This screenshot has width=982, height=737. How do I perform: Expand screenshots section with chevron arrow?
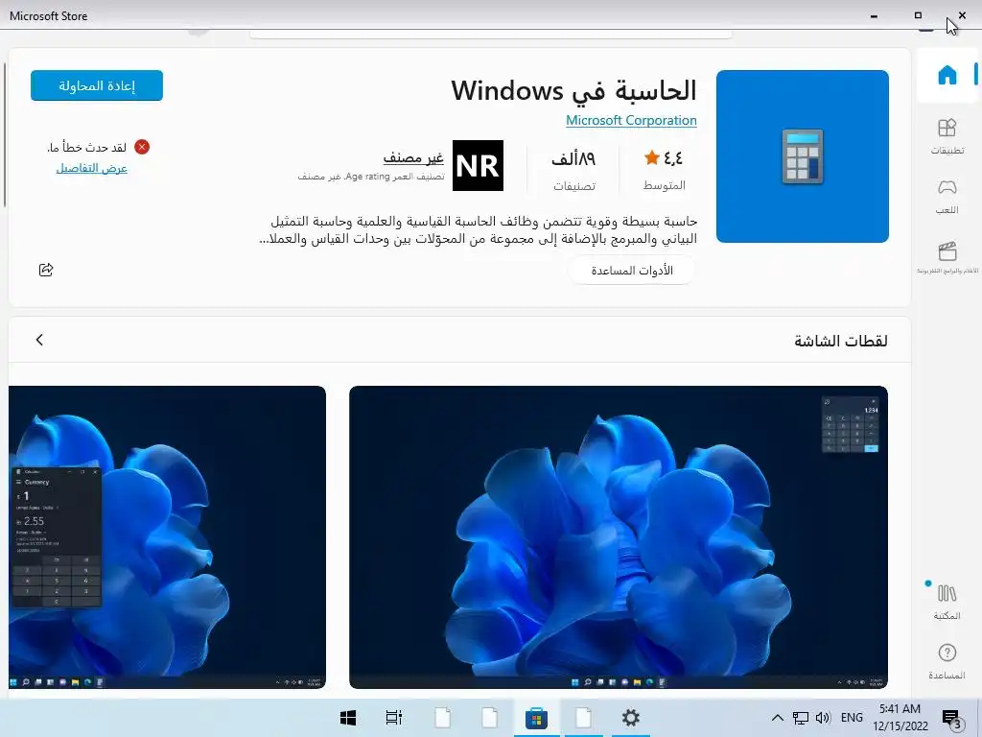coord(39,340)
